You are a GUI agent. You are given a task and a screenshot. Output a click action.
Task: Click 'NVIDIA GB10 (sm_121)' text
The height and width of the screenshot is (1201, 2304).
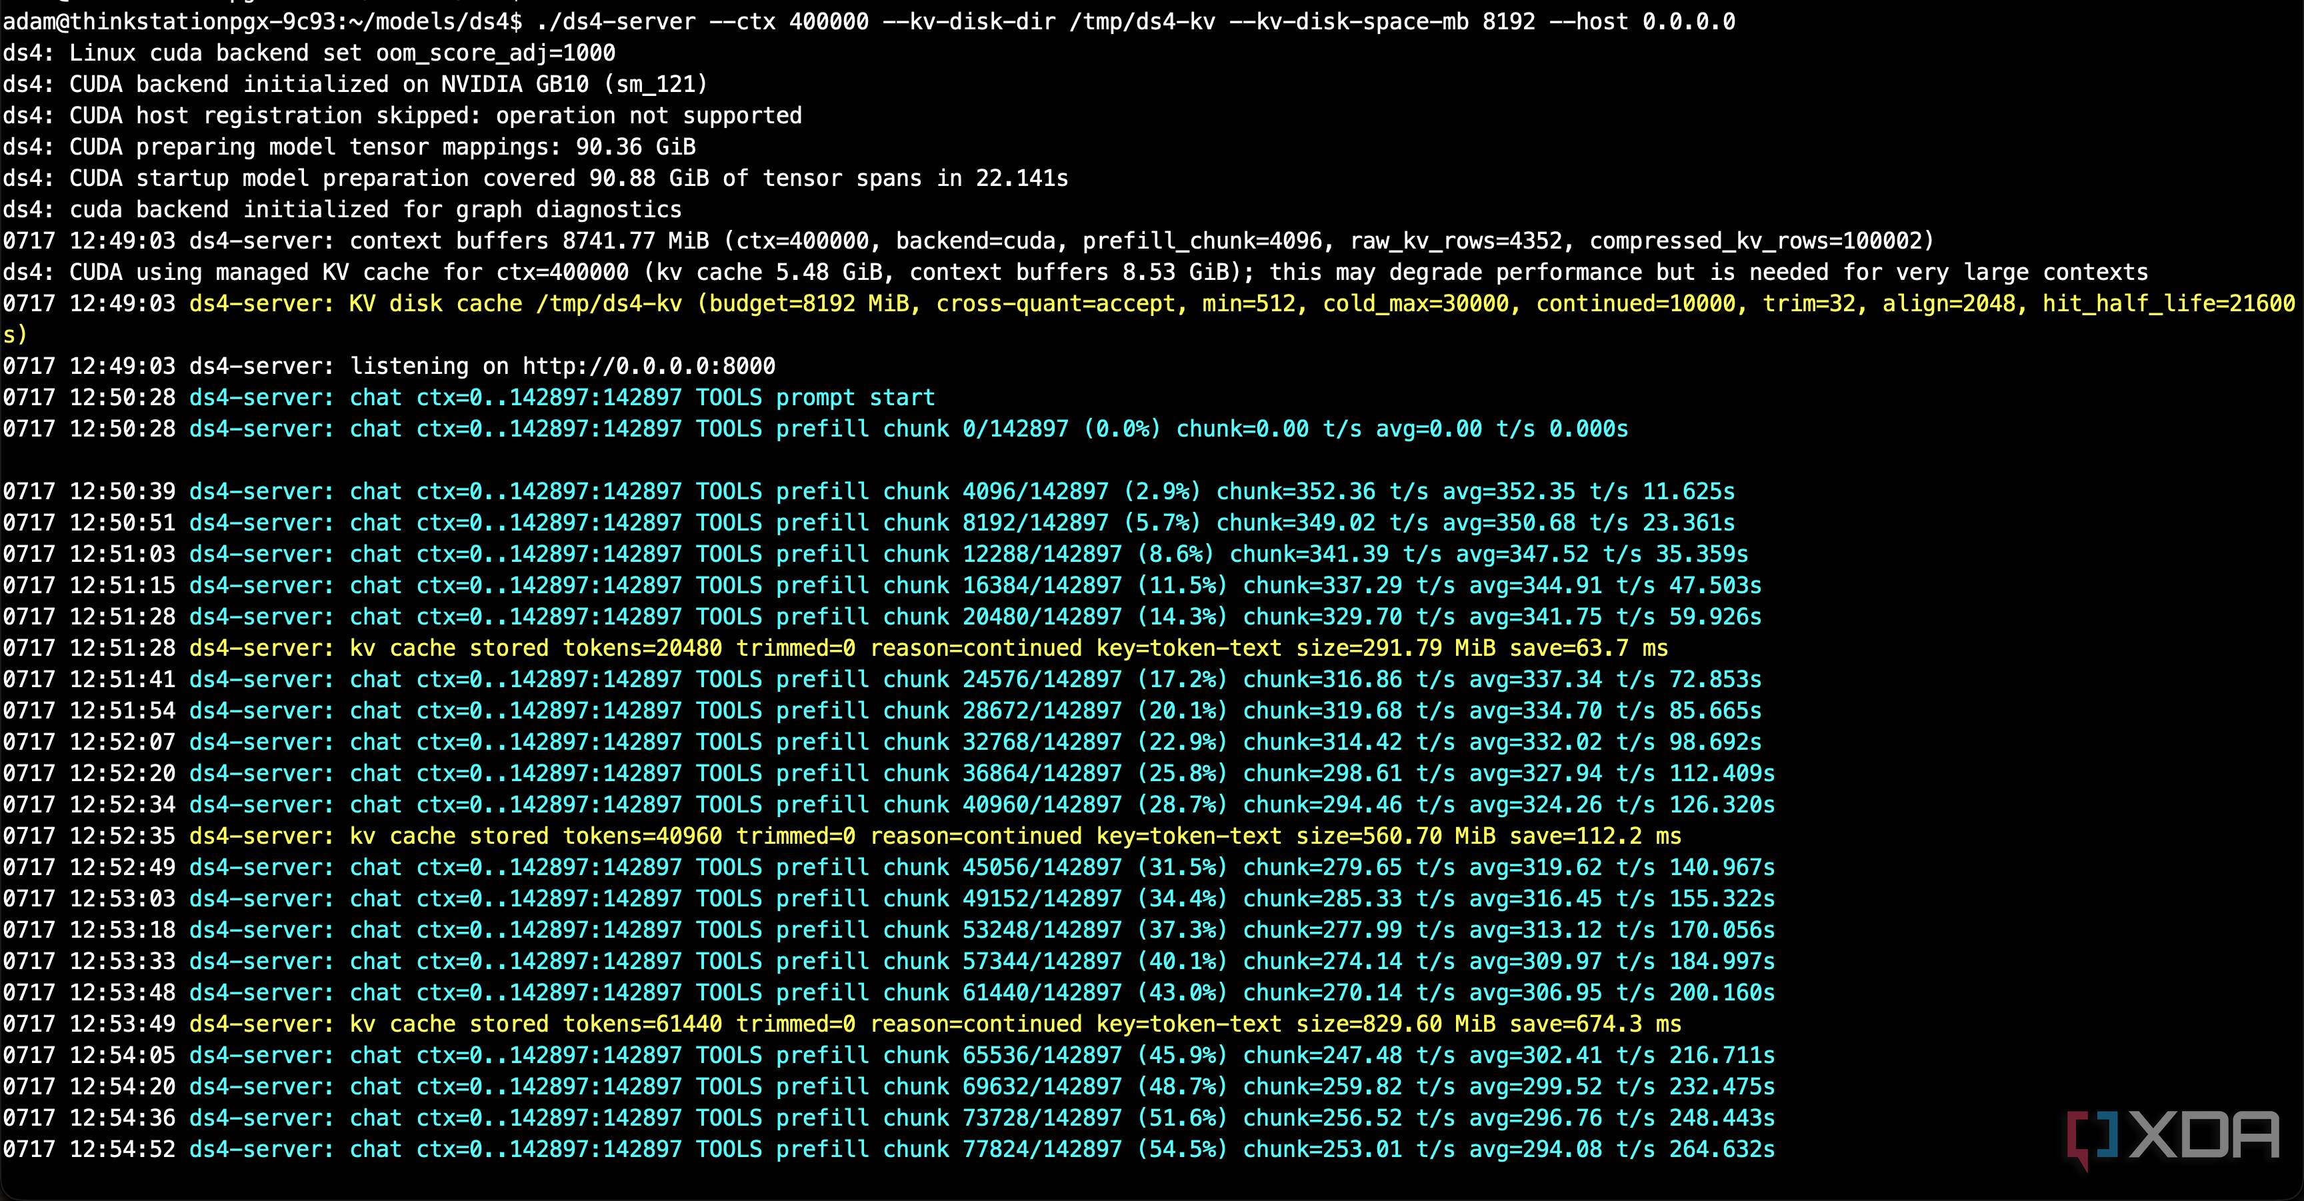[x=574, y=84]
